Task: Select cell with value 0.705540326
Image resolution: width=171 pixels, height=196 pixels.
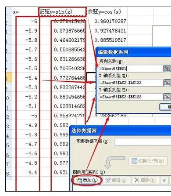Action: click(x=63, y=69)
